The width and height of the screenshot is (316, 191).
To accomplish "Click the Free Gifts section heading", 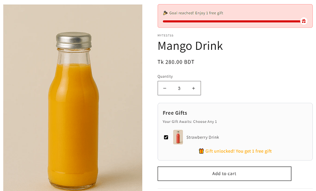I will click(x=175, y=113).
